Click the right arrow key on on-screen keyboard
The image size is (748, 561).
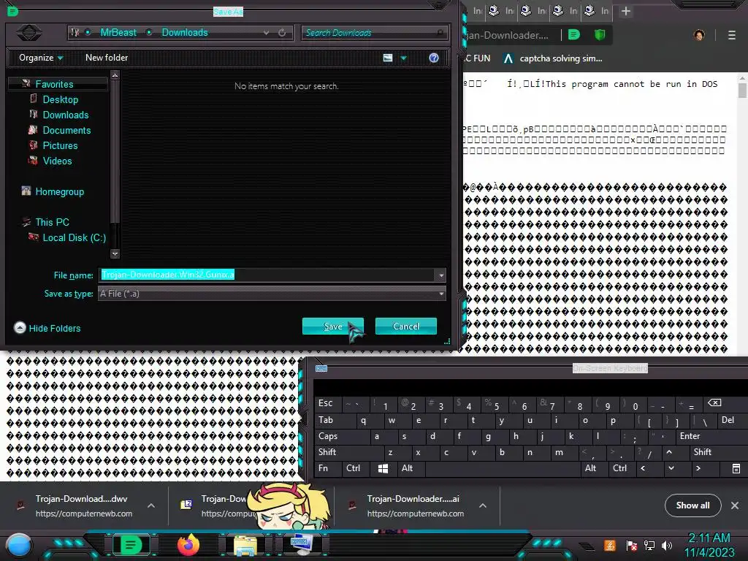[x=698, y=468]
